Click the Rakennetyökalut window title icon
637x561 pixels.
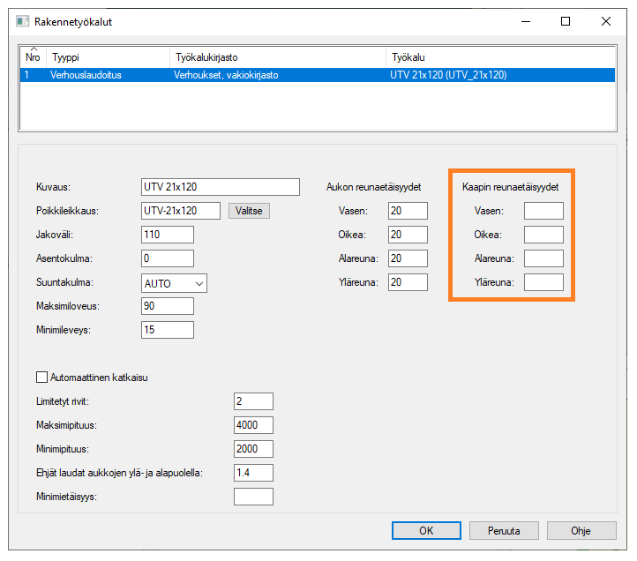[x=23, y=21]
